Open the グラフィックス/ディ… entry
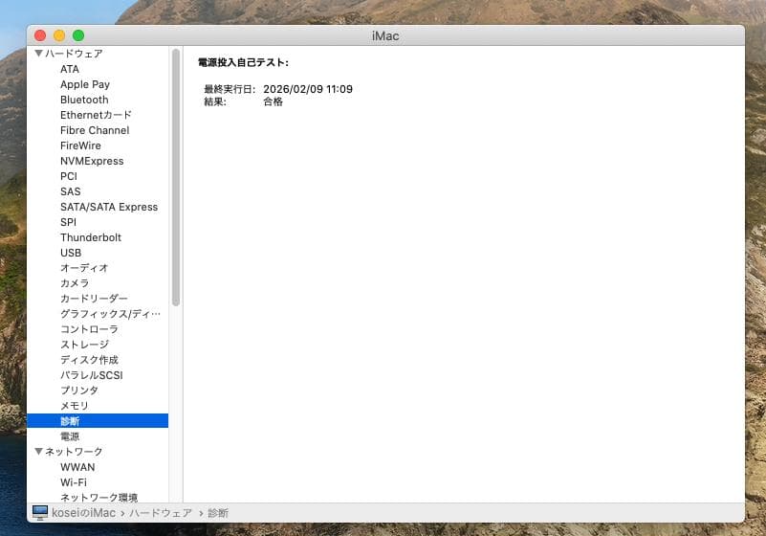The height and width of the screenshot is (536, 766). tap(110, 314)
